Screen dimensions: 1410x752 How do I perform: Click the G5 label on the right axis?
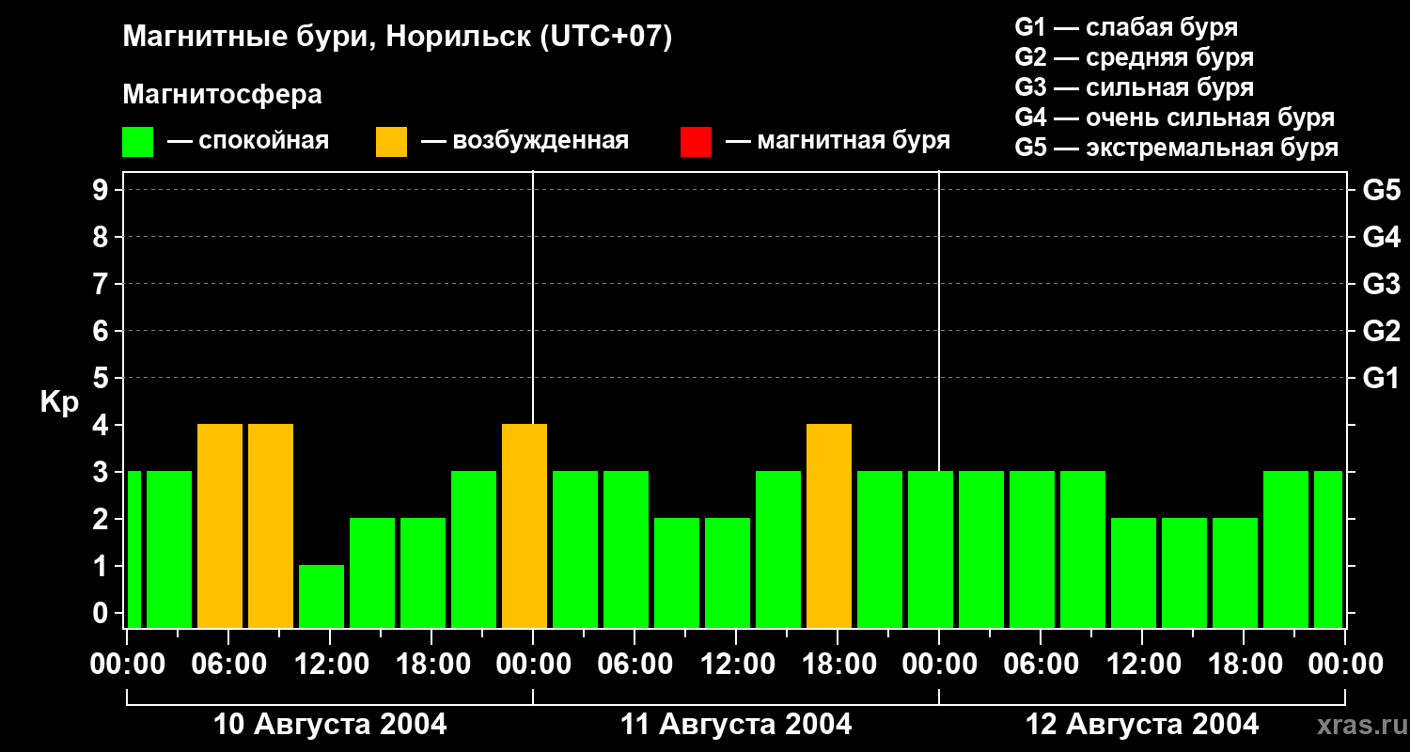click(1381, 190)
